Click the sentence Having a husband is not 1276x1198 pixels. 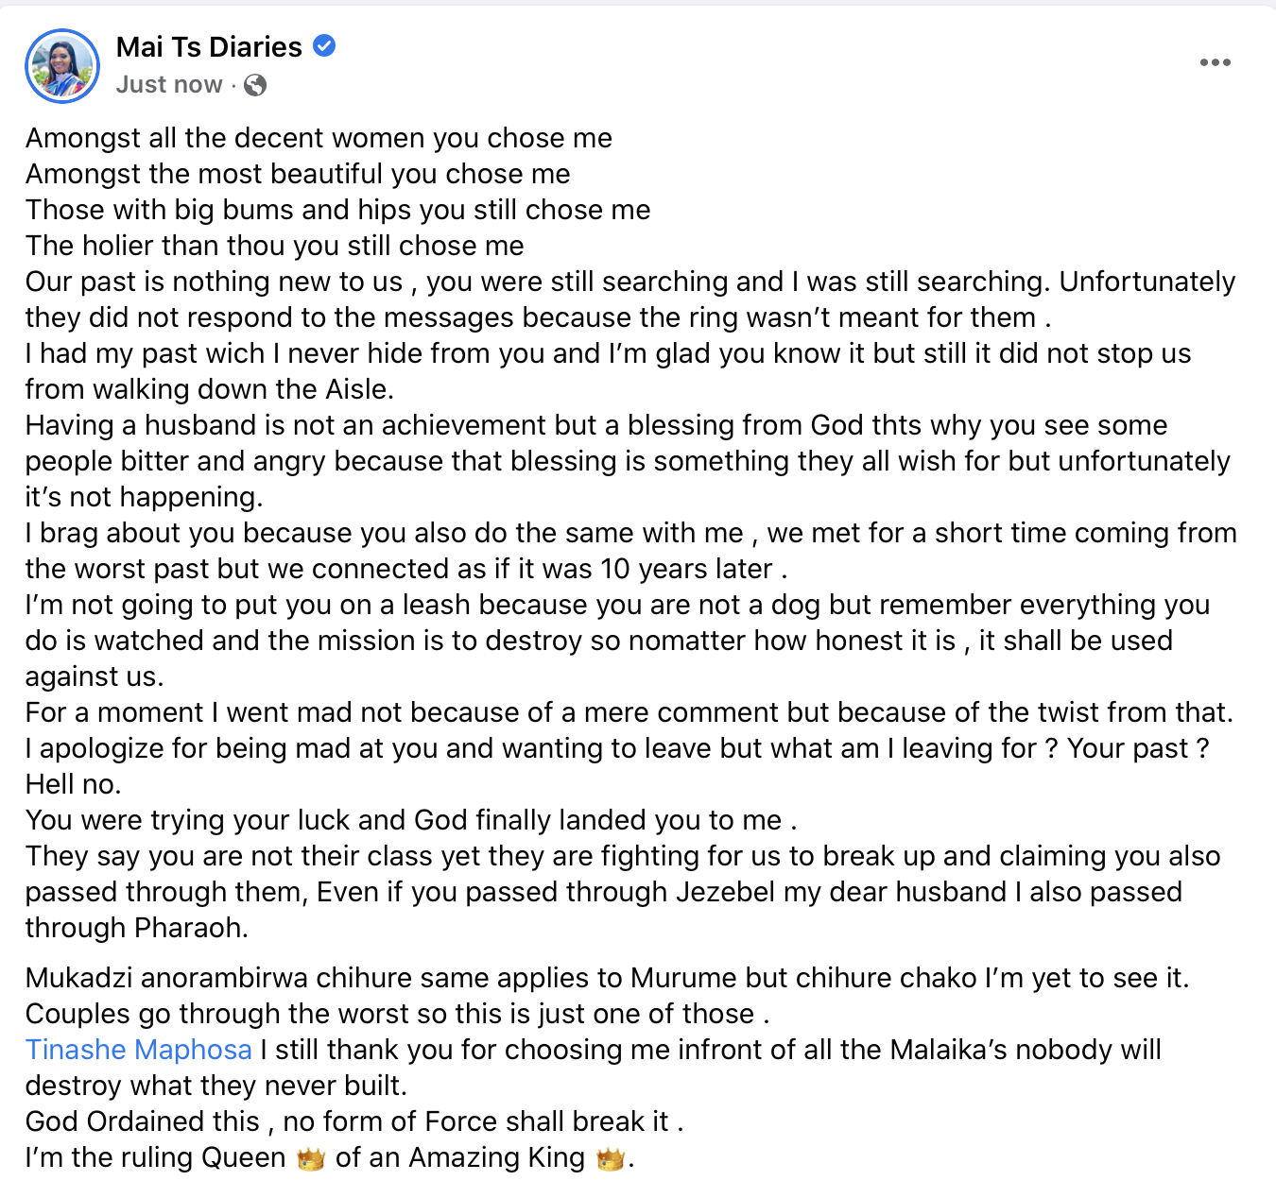pyautogui.click(x=596, y=425)
